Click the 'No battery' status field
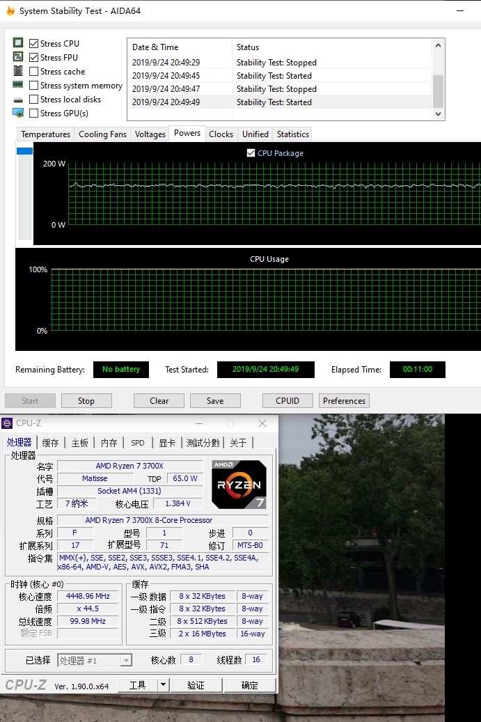 (x=121, y=369)
